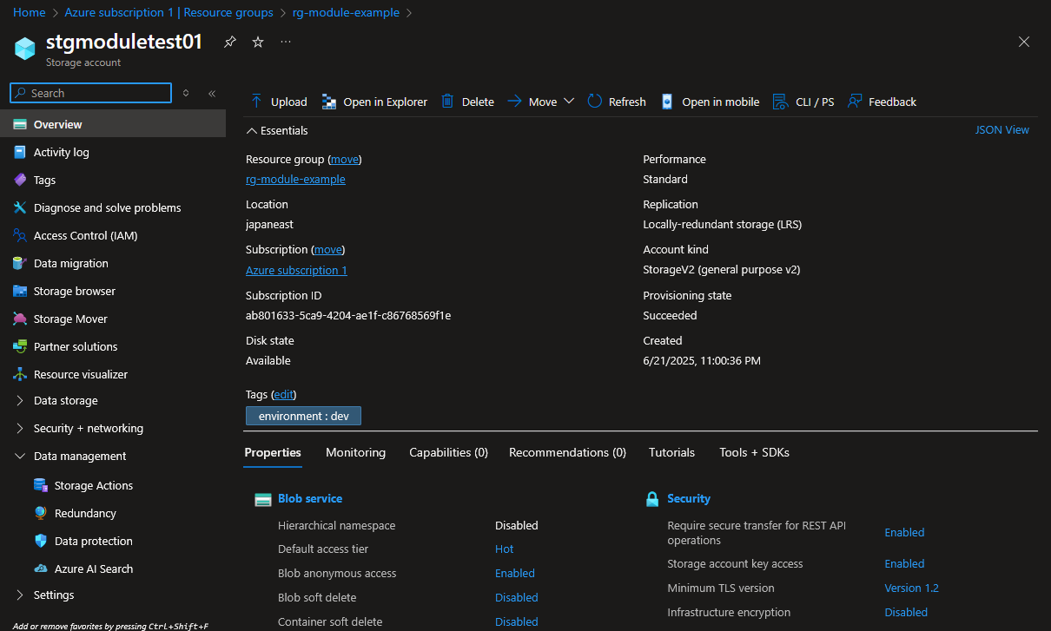Switch to the Tutorials tab
Screen dimensions: 1051x631
(671, 452)
